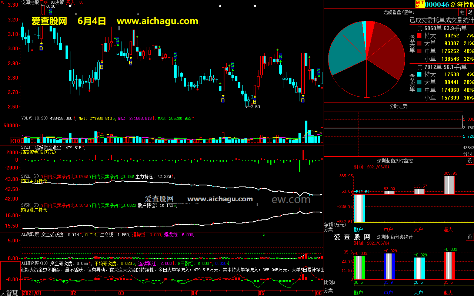Viewport: 474px width, 296px height.
Task: Select month 05 on the time axis
Action: [x=261, y=293]
